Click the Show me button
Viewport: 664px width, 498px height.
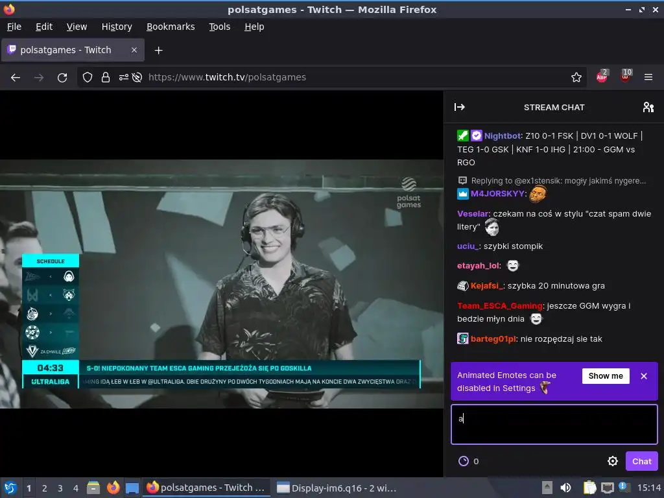606,376
